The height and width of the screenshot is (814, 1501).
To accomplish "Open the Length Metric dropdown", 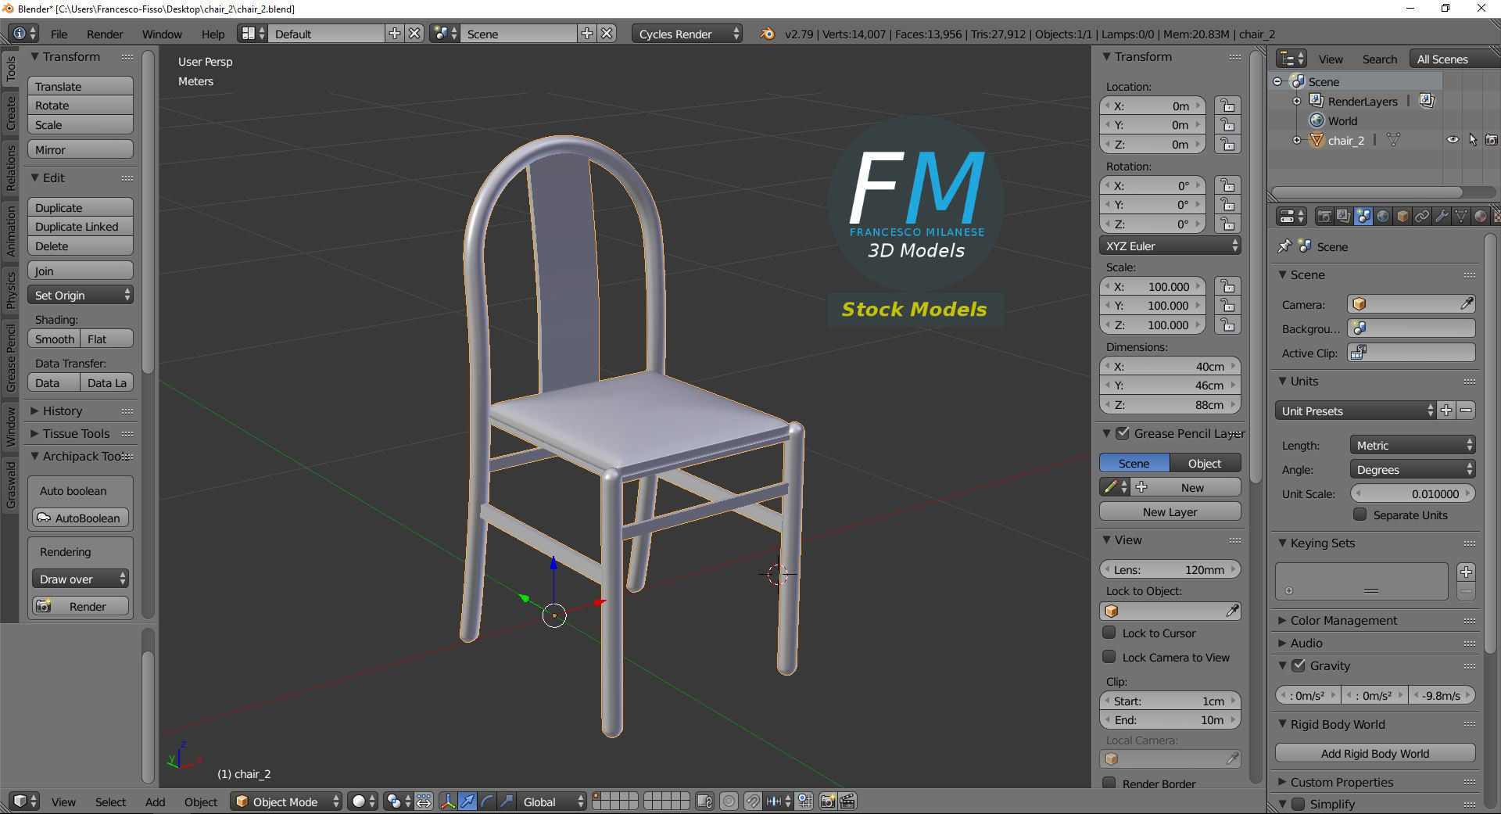I will (x=1413, y=445).
